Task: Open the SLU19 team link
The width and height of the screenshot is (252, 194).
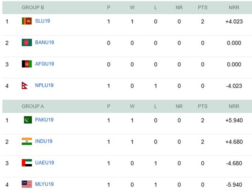Action: coord(42,21)
